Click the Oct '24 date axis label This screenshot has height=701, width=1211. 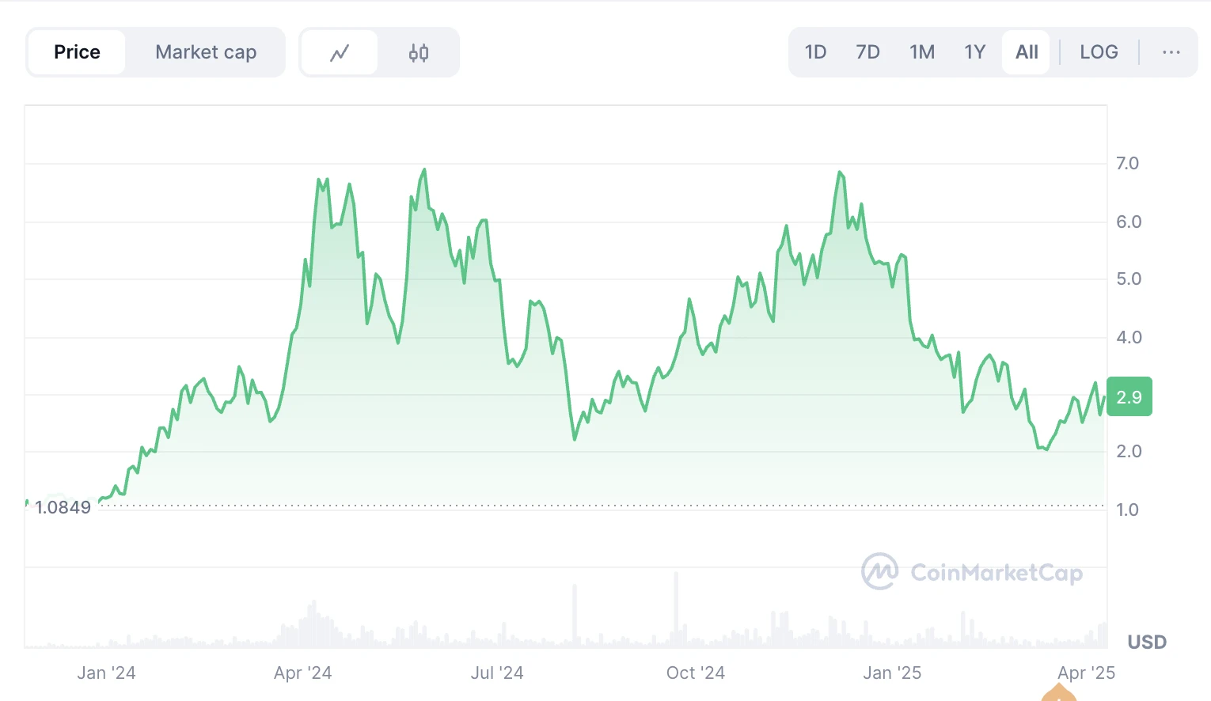[x=695, y=673]
